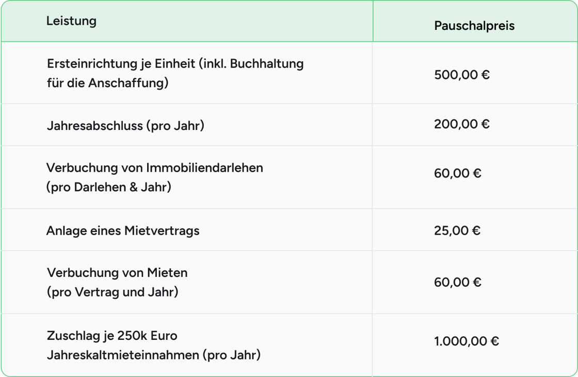The image size is (578, 377).
Task: Click the '(pro Darlehen & Jahr)' note
Action: 109,187
